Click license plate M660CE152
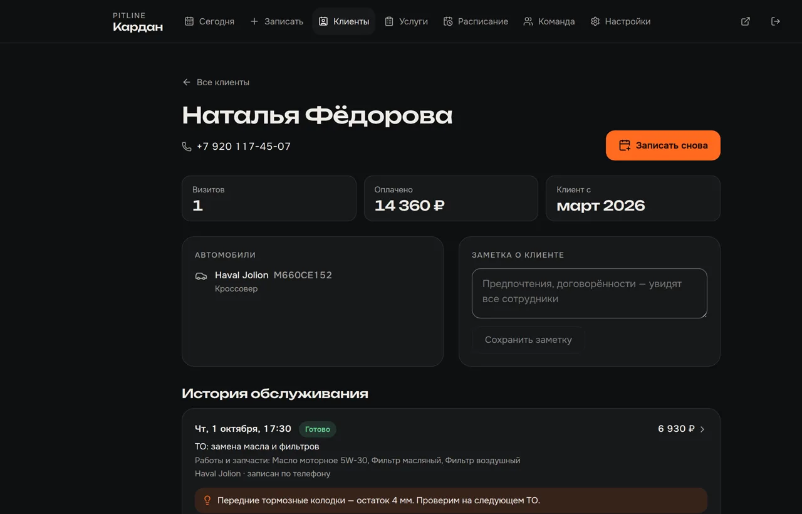Image resolution: width=802 pixels, height=514 pixels. [x=303, y=275]
